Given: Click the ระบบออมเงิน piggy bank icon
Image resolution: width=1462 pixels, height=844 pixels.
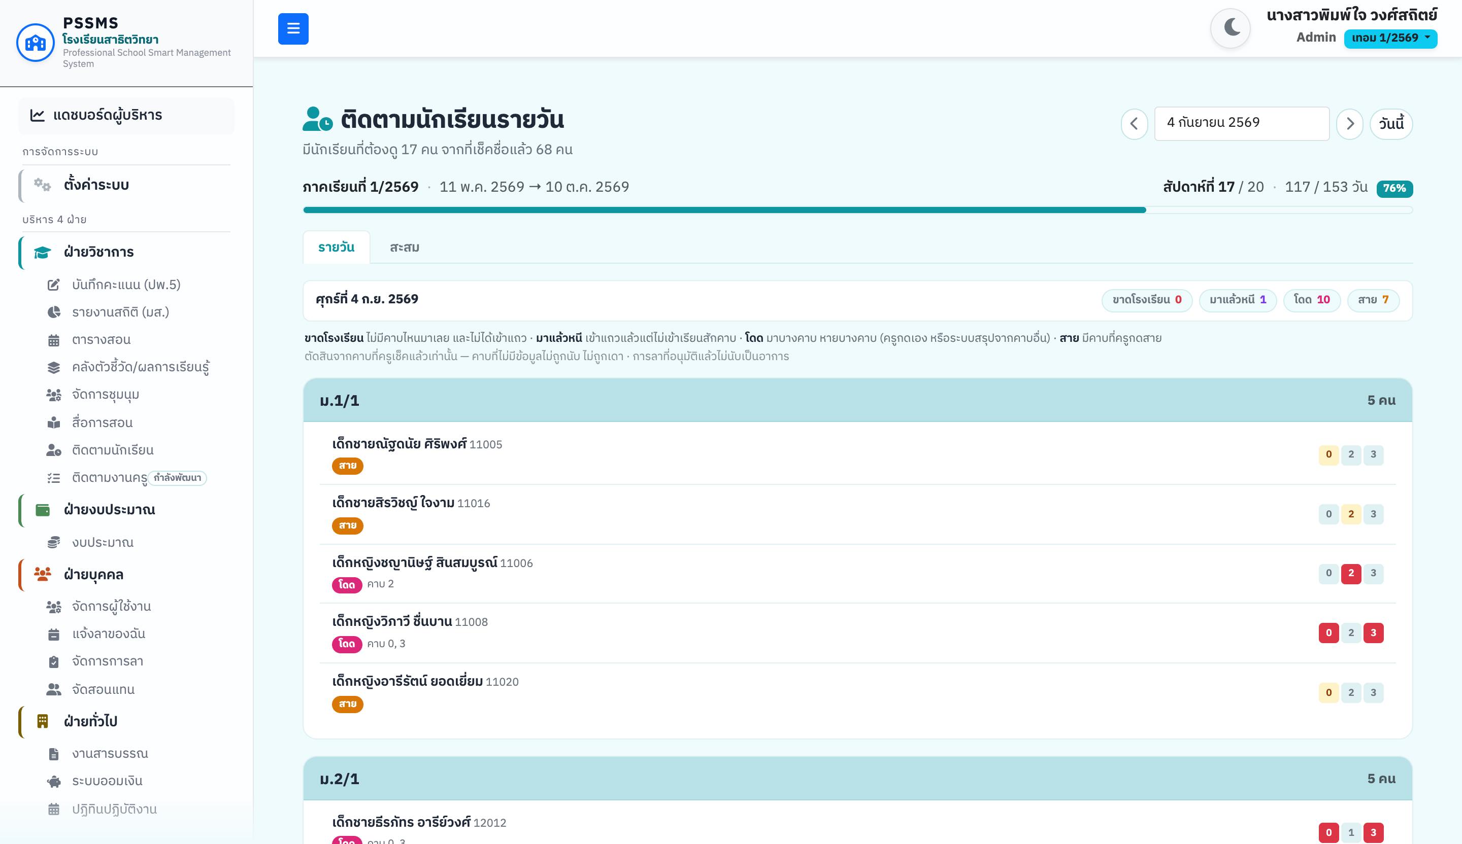Looking at the screenshot, I should coord(53,782).
